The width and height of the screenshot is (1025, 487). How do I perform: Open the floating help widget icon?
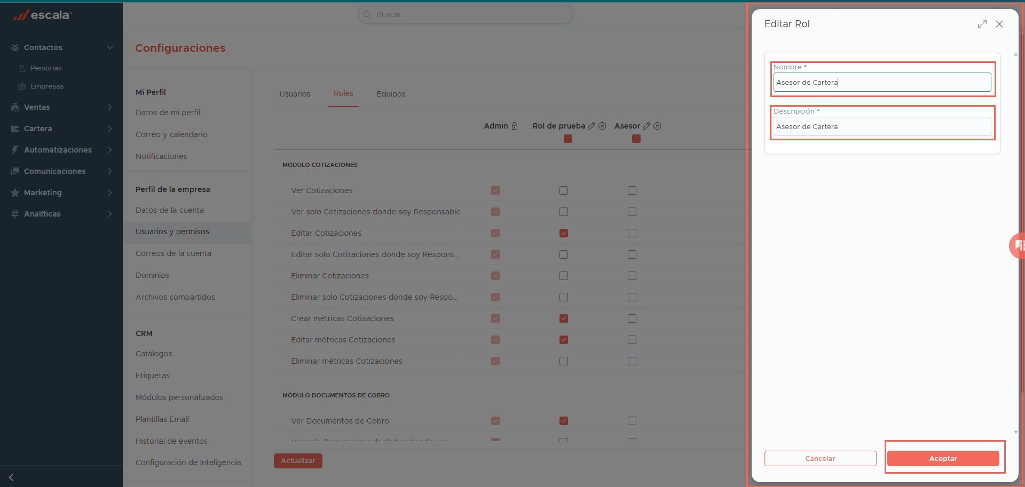pyautogui.click(x=1018, y=245)
